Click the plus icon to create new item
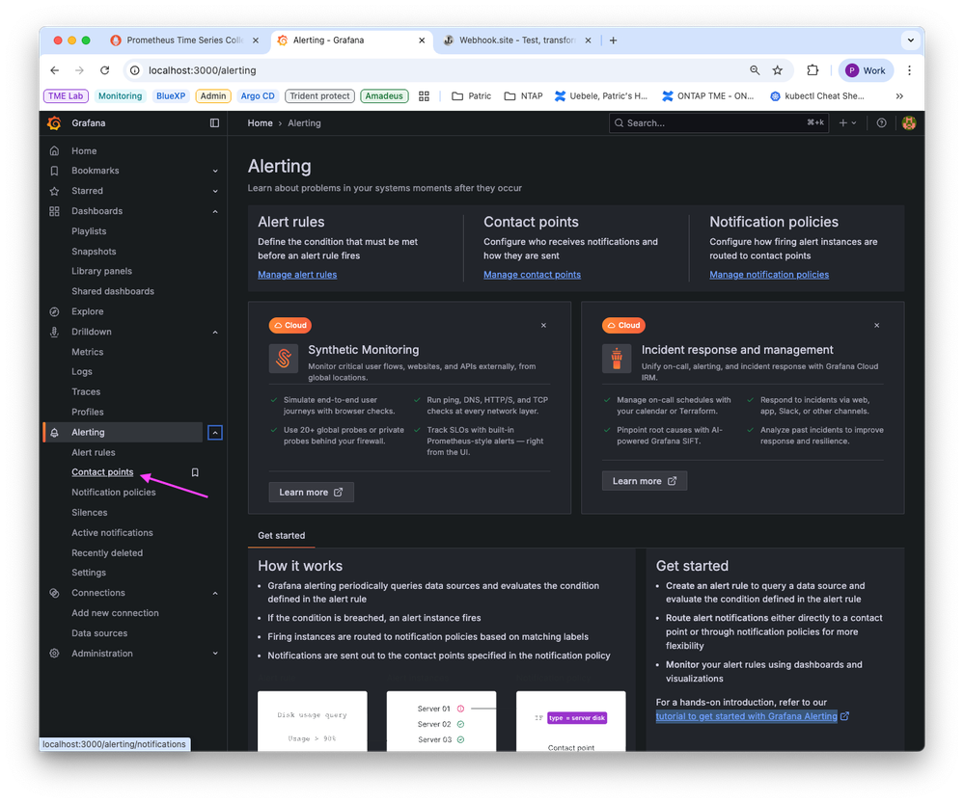Screen dimensions: 964x803 pyautogui.click(x=841, y=122)
